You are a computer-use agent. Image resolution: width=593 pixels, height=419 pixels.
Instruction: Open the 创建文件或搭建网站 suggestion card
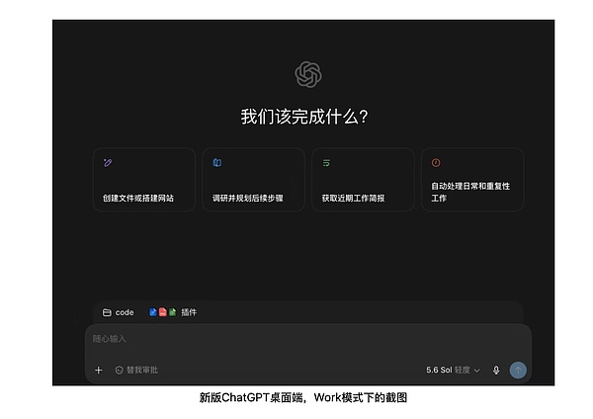pos(144,179)
